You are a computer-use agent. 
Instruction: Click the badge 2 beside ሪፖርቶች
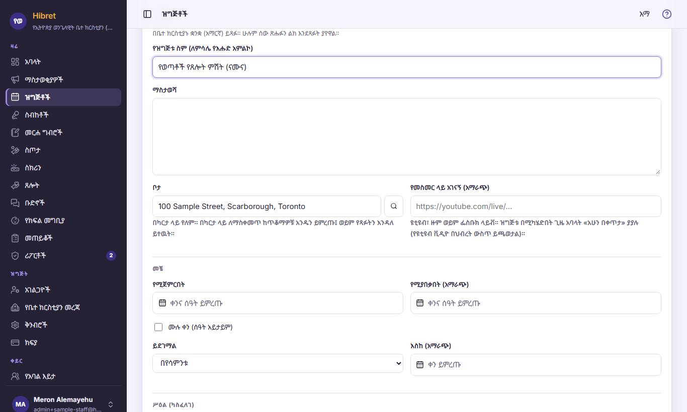(x=111, y=255)
